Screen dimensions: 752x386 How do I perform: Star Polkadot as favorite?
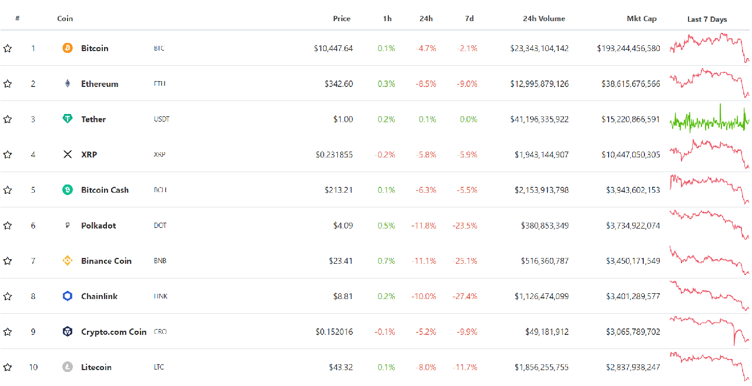coord(8,225)
